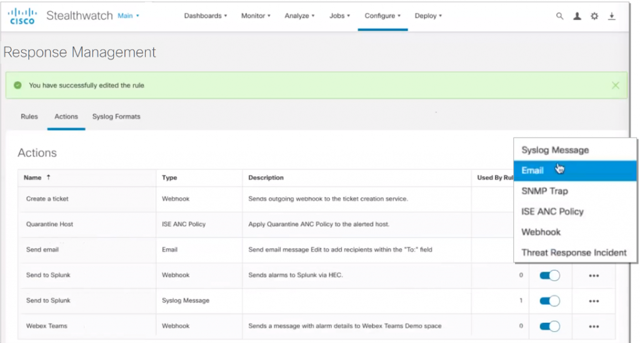Viewport: 640px width, 343px height.
Task: Open the Configure dropdown menu
Action: pos(382,16)
